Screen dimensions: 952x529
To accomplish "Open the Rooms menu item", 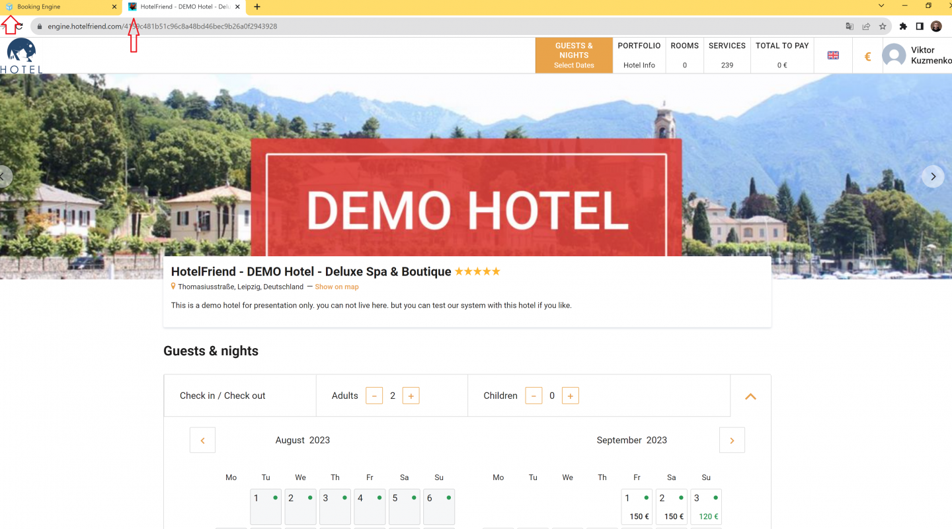I will tap(684, 55).
